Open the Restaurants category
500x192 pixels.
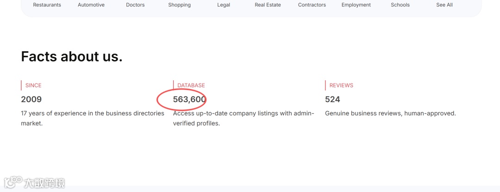click(x=47, y=5)
